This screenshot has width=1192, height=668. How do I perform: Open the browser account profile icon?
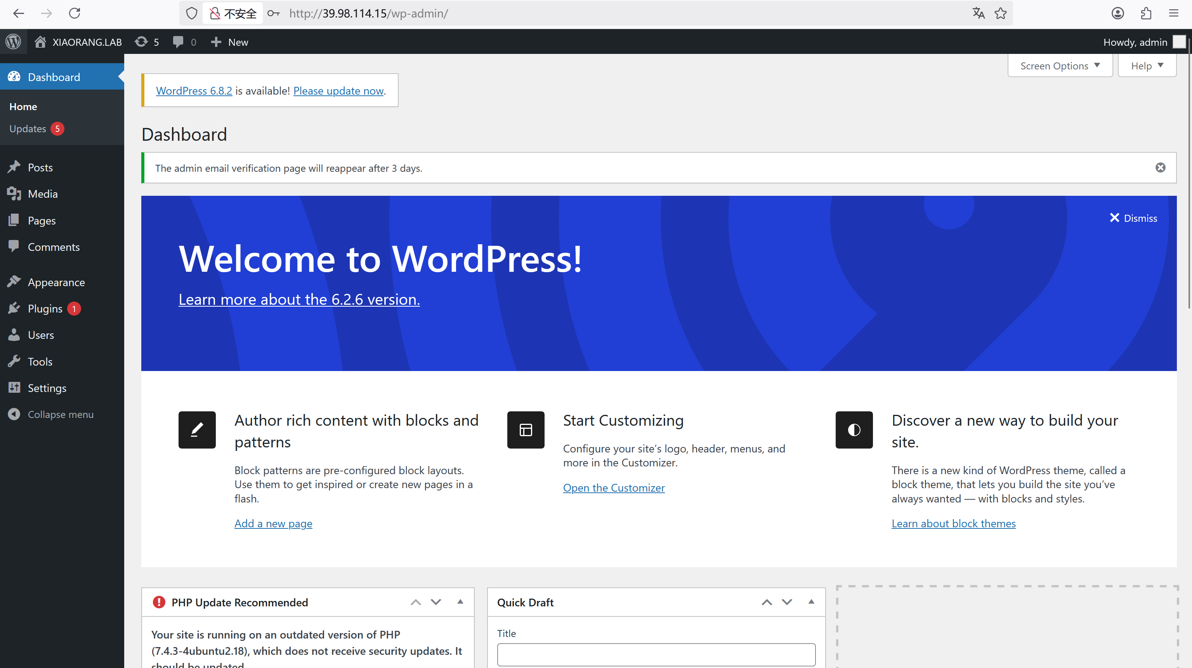pyautogui.click(x=1117, y=14)
